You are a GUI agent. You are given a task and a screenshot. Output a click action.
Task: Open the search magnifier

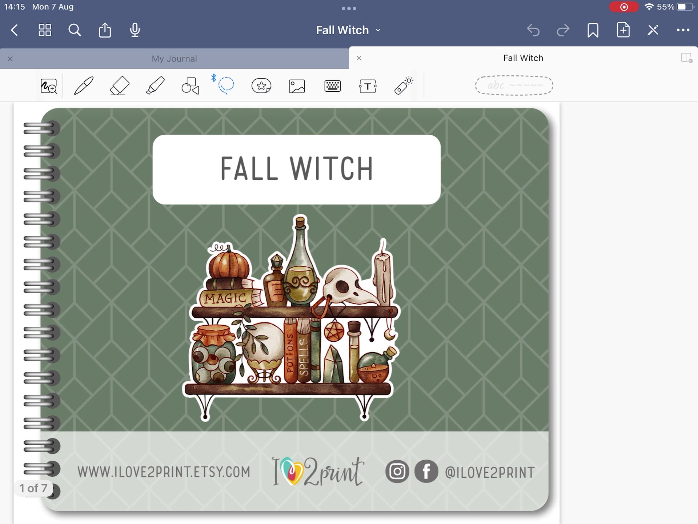pyautogui.click(x=75, y=30)
